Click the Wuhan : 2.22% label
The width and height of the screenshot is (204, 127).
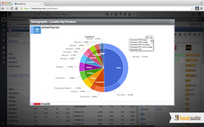tap(93, 39)
